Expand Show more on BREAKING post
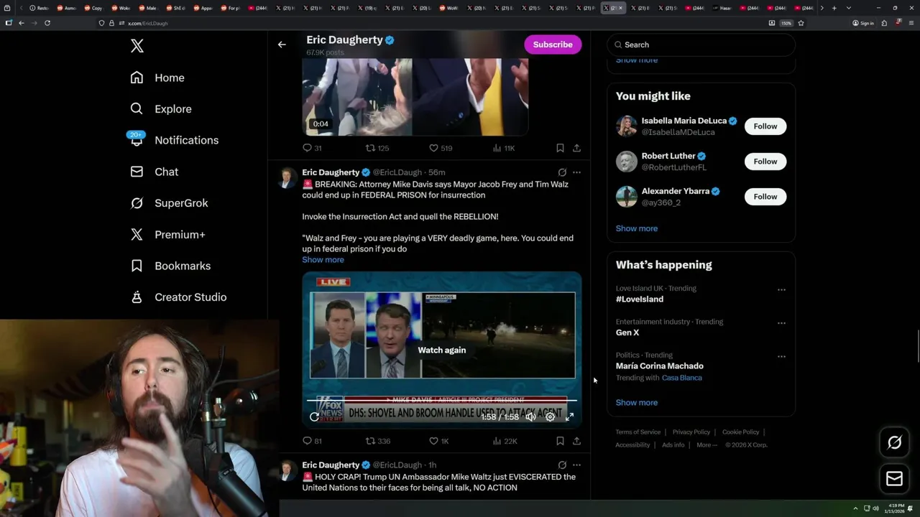The width and height of the screenshot is (920, 517). 323,260
